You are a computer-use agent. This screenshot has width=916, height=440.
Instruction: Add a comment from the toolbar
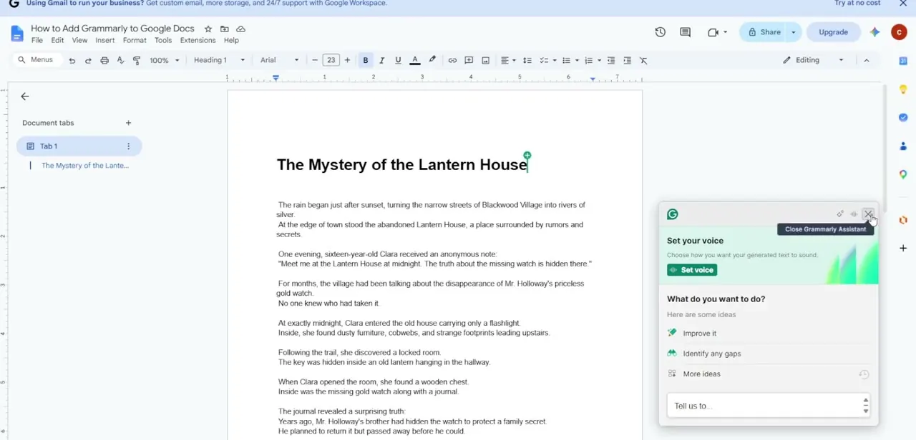point(469,61)
